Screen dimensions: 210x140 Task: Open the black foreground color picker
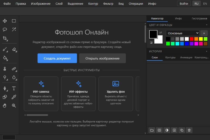pyautogui.click(x=153, y=34)
